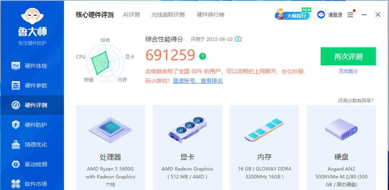Click AMD Radeon Graphics card text

click(187, 173)
